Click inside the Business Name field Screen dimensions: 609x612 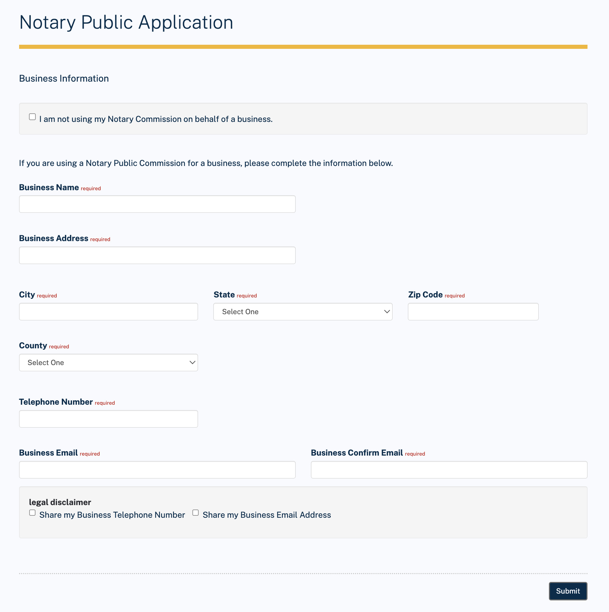pyautogui.click(x=157, y=204)
